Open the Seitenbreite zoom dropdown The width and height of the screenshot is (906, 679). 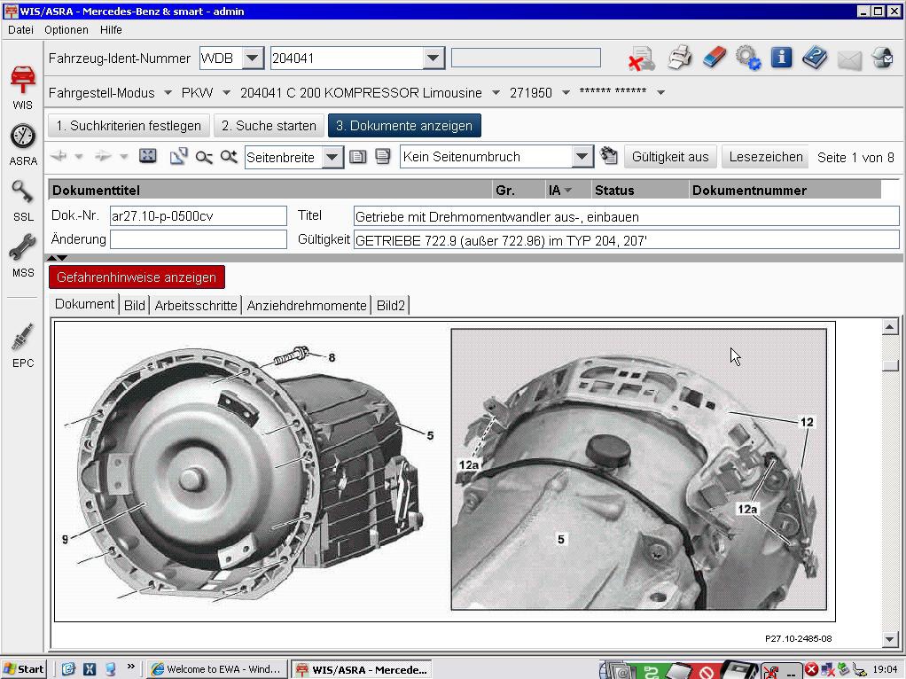point(332,157)
